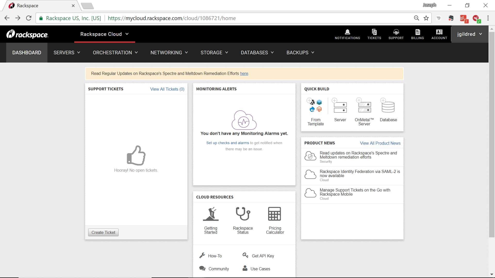
Task: Click the Rackspace logo
Action: [27, 34]
